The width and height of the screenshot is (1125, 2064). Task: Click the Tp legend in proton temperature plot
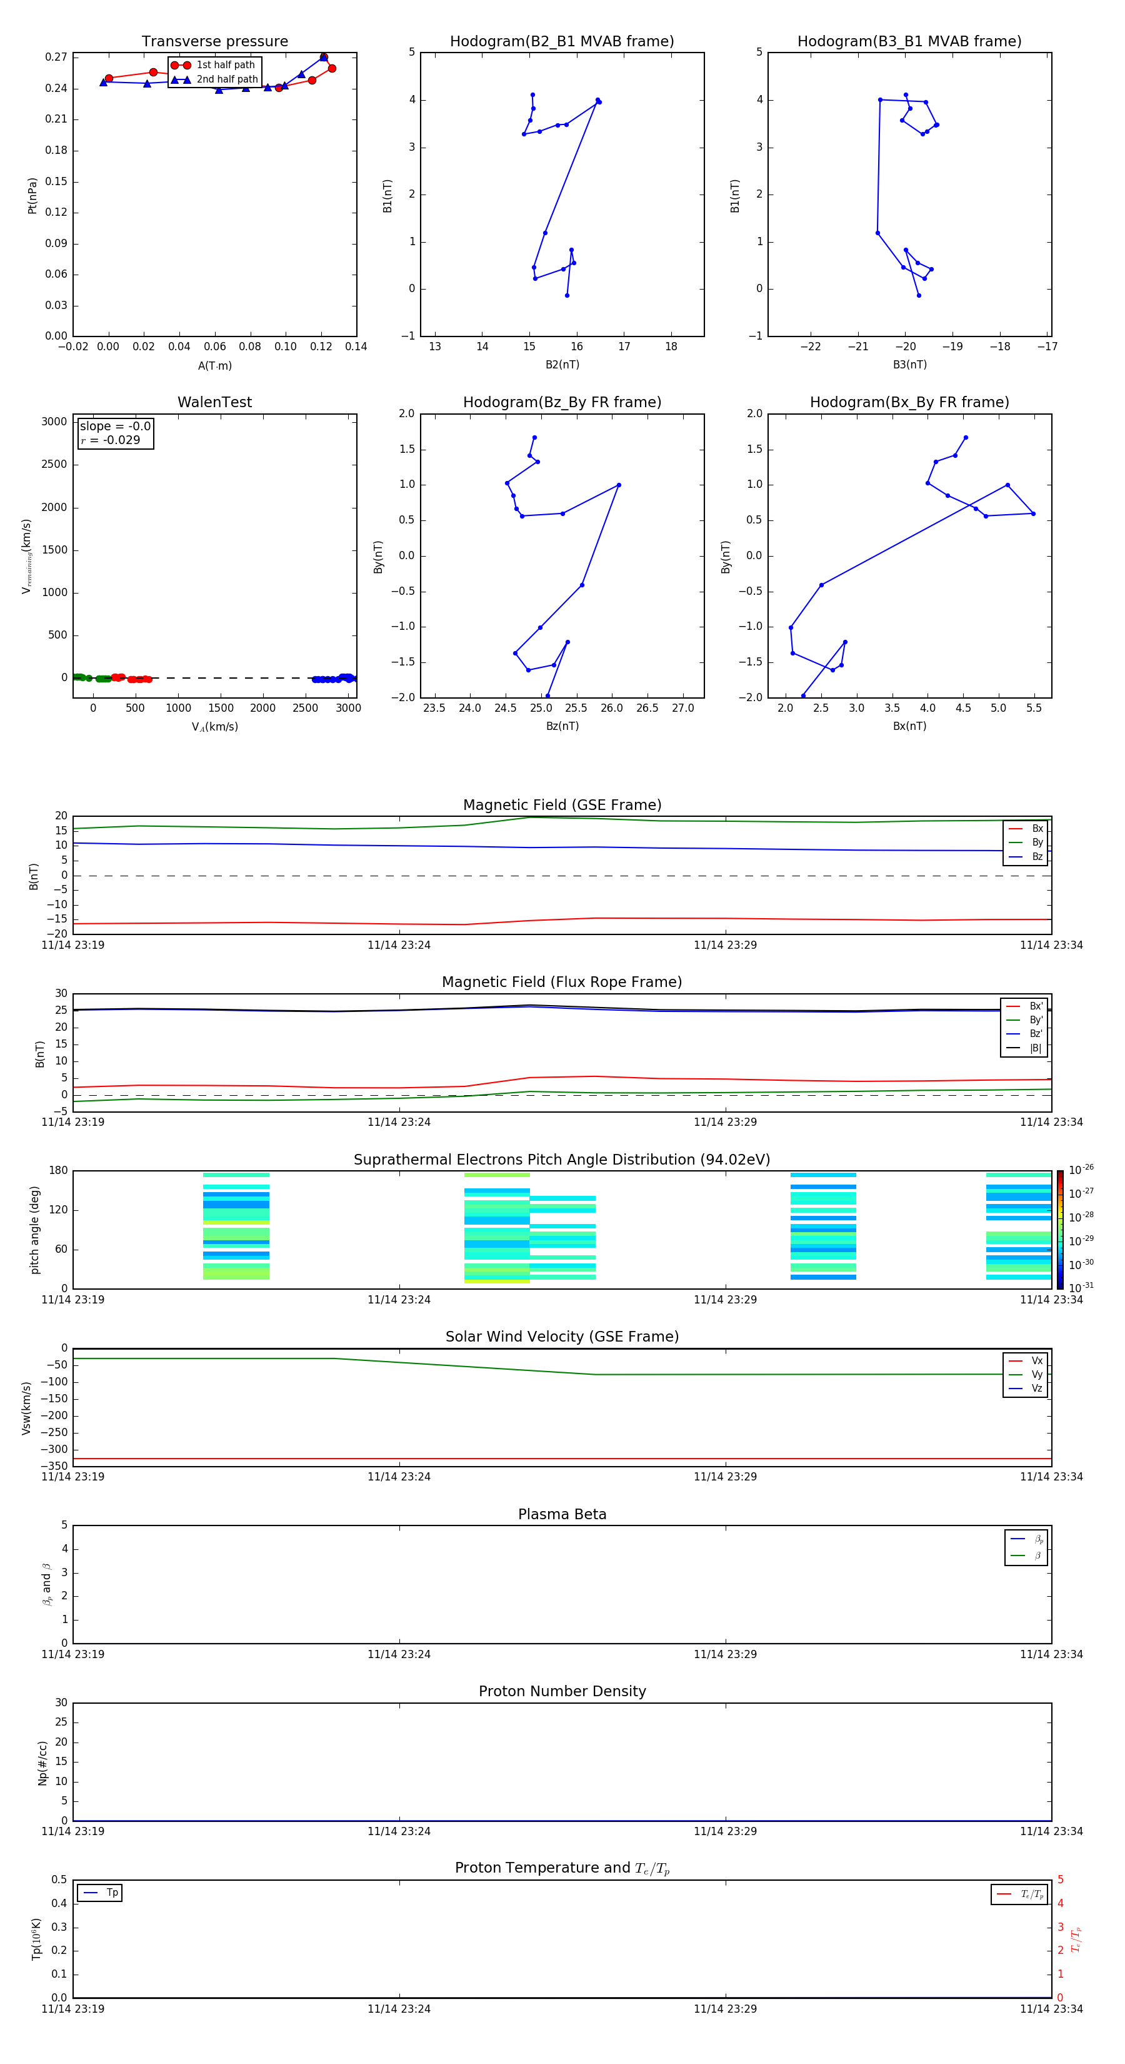100,1893
